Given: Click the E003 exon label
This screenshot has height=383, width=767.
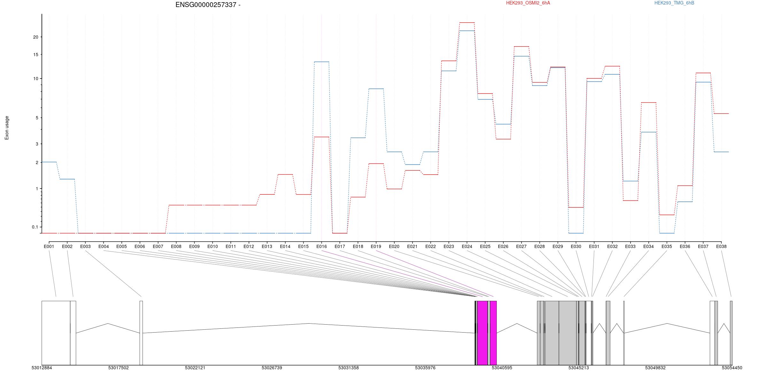Looking at the screenshot, I should 85,246.
